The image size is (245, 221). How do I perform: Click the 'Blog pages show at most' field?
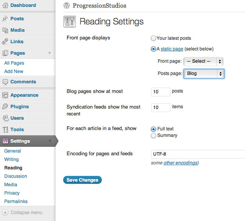pos(161,92)
